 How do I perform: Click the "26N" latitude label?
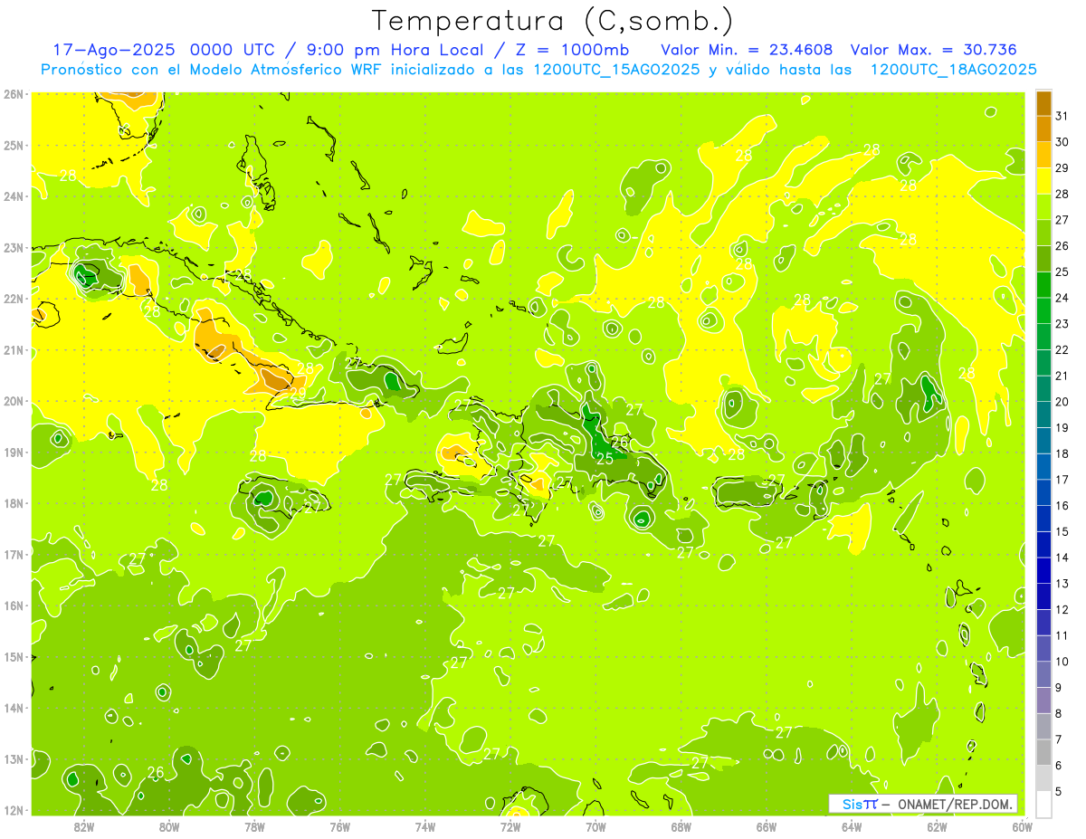13,93
